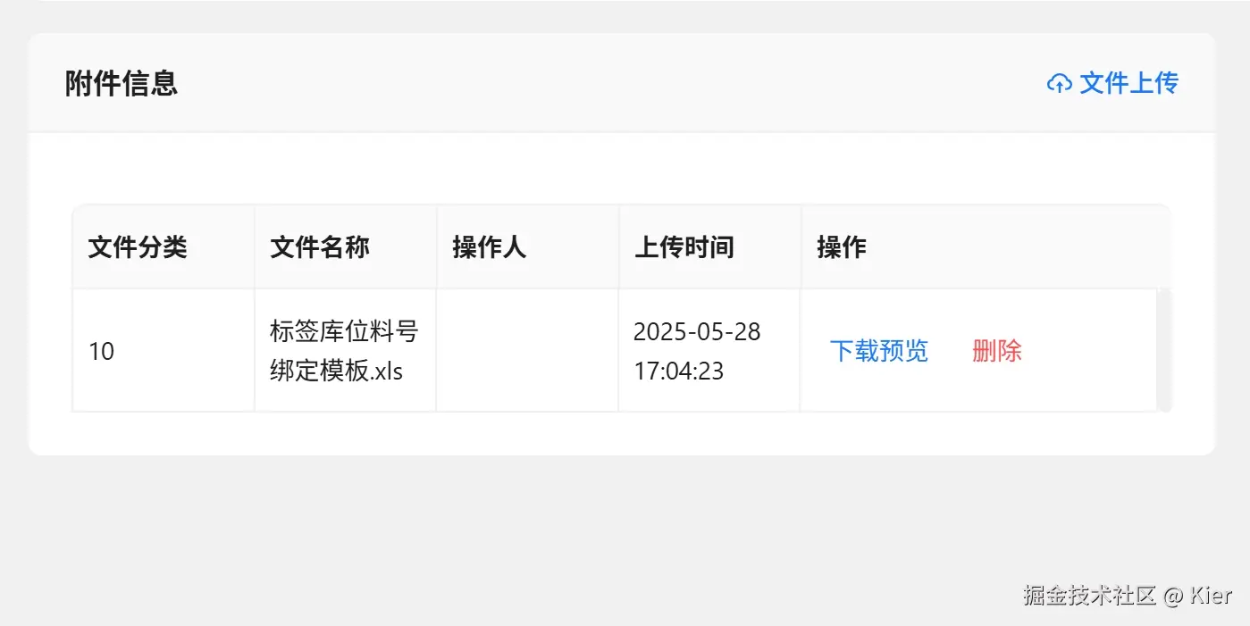Click the 文件分类 column header

tap(138, 247)
